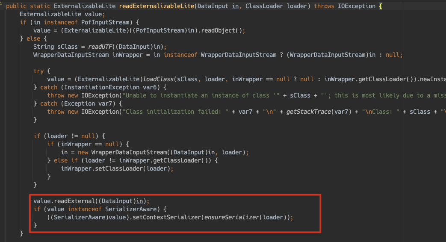Viewport: 446px width, 242px height.
Task: Click the first standalone else keyword
Action: coord(33,38)
